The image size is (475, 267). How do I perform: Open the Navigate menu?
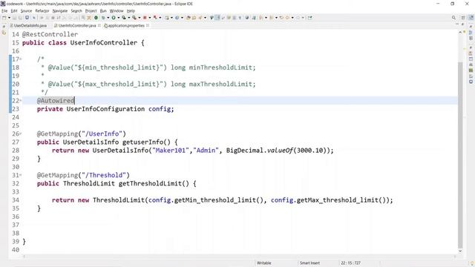coord(60,10)
